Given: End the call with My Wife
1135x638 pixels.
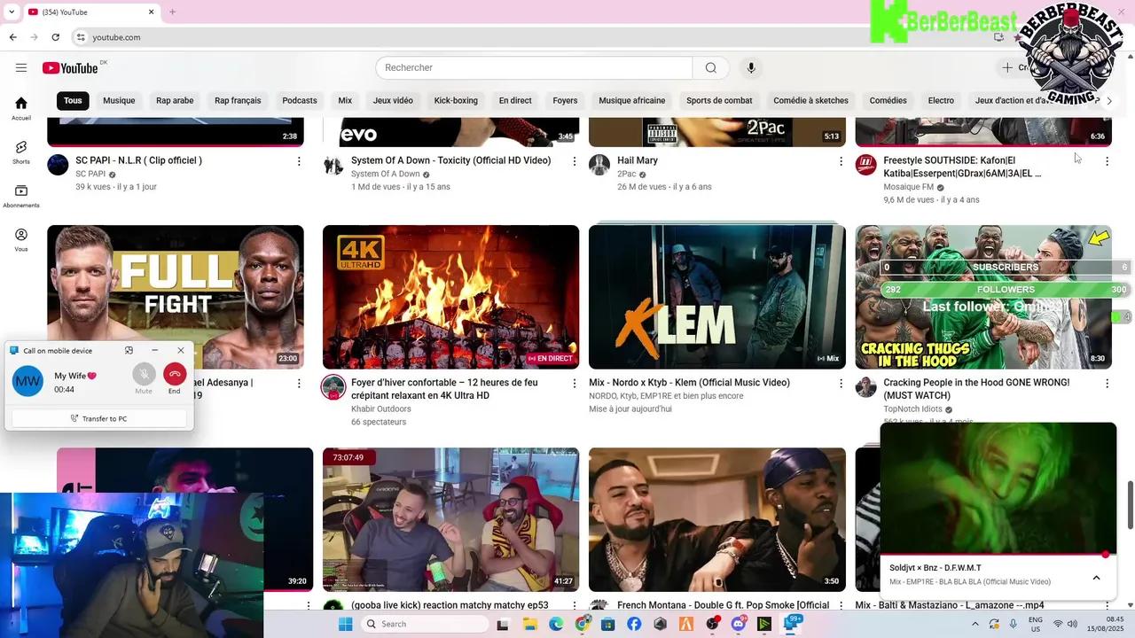Looking at the screenshot, I should pos(175,375).
